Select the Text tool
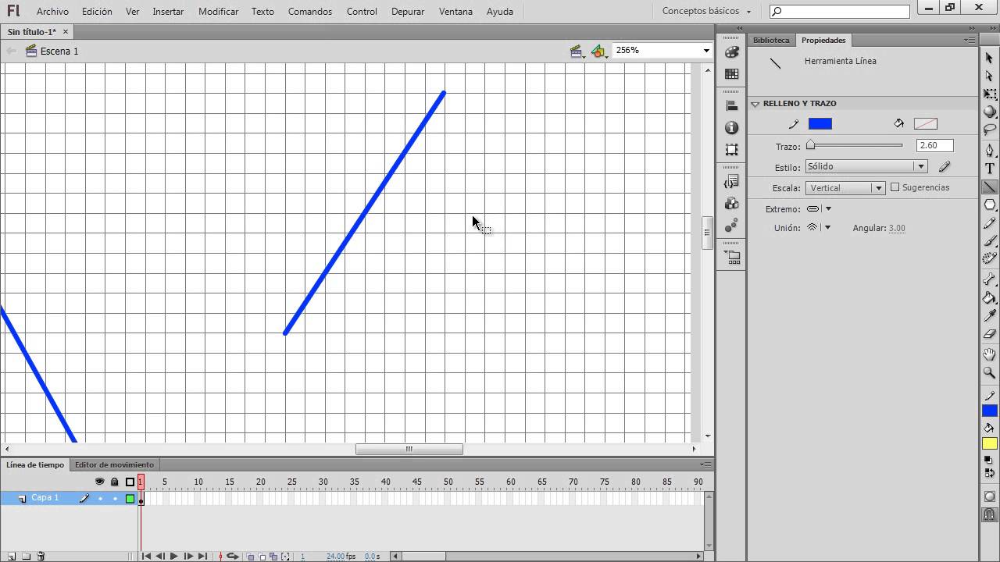1000x562 pixels. pyautogui.click(x=989, y=169)
